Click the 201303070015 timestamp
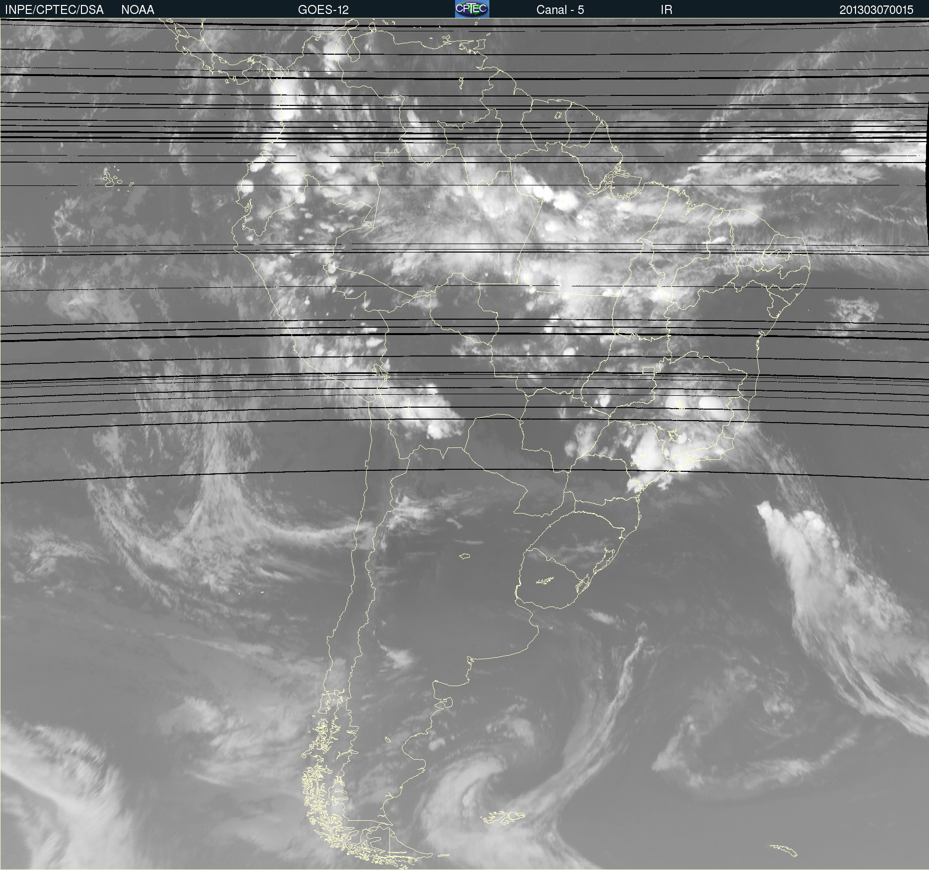Image resolution: width=929 pixels, height=870 pixels. [x=876, y=10]
